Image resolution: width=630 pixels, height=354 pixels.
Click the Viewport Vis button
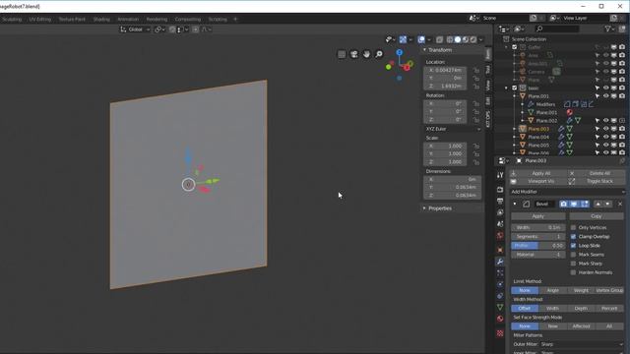point(537,181)
